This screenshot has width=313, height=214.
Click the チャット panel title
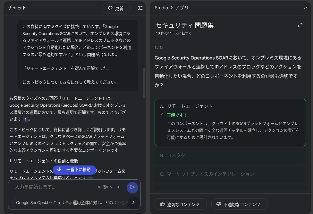tap(17, 8)
